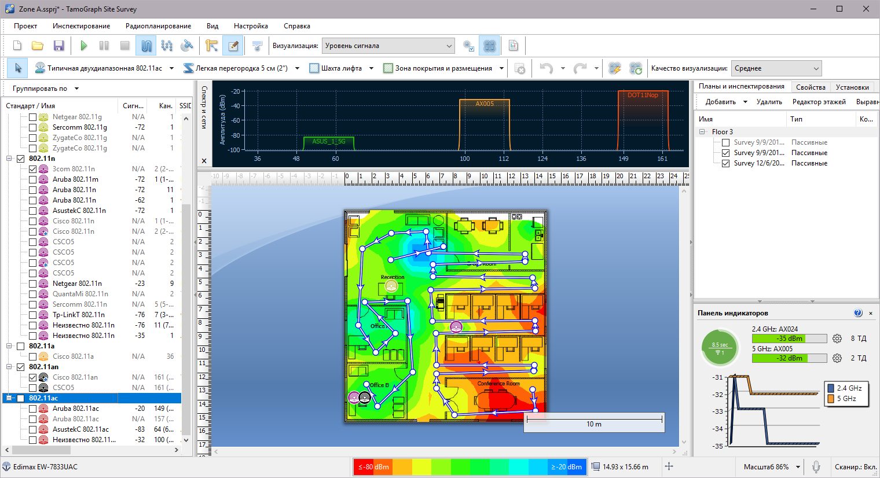This screenshot has height=478, width=880.
Task: Click the undo arrow icon
Action: [x=546, y=68]
